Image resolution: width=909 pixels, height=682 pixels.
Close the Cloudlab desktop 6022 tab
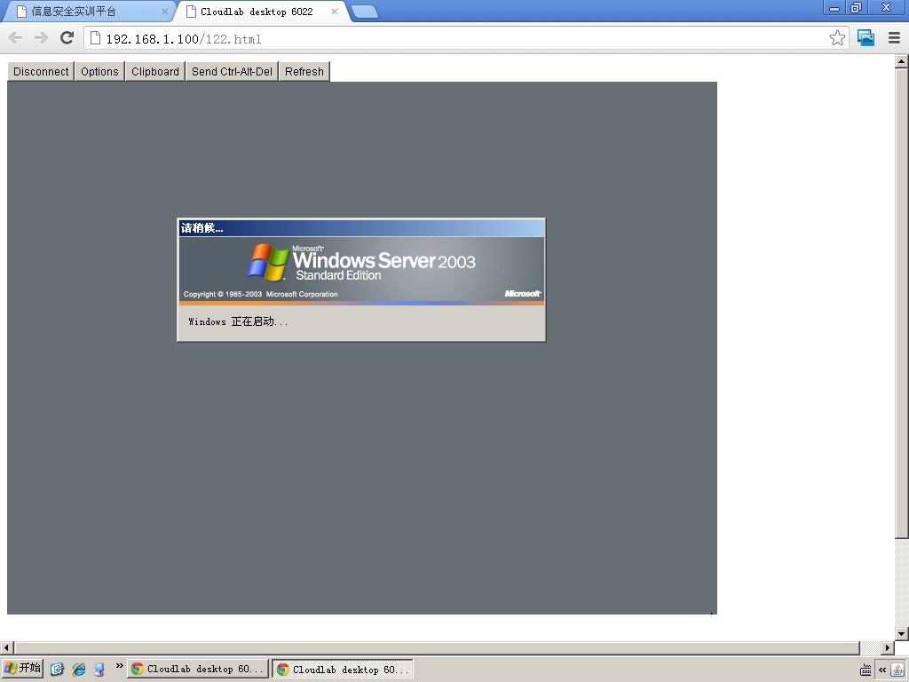[x=335, y=11]
